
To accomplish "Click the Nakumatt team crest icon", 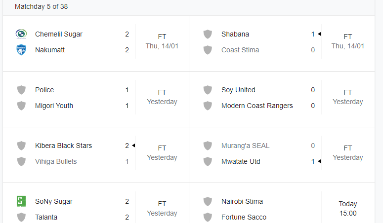I will 21,50.
